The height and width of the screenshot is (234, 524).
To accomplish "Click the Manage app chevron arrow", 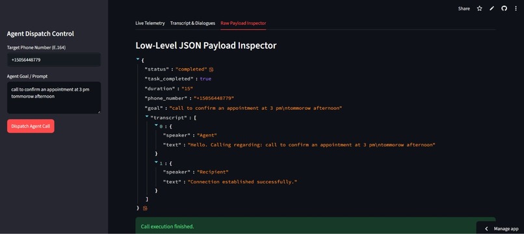I will (x=486, y=229).
